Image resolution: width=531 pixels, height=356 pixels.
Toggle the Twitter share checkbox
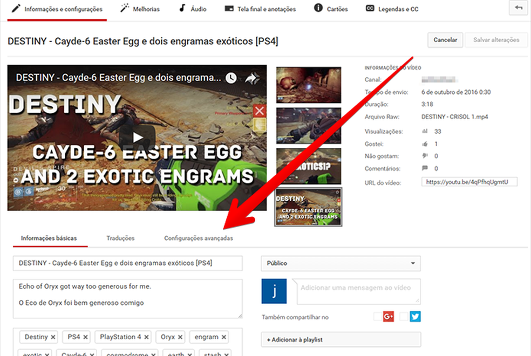[x=404, y=317]
